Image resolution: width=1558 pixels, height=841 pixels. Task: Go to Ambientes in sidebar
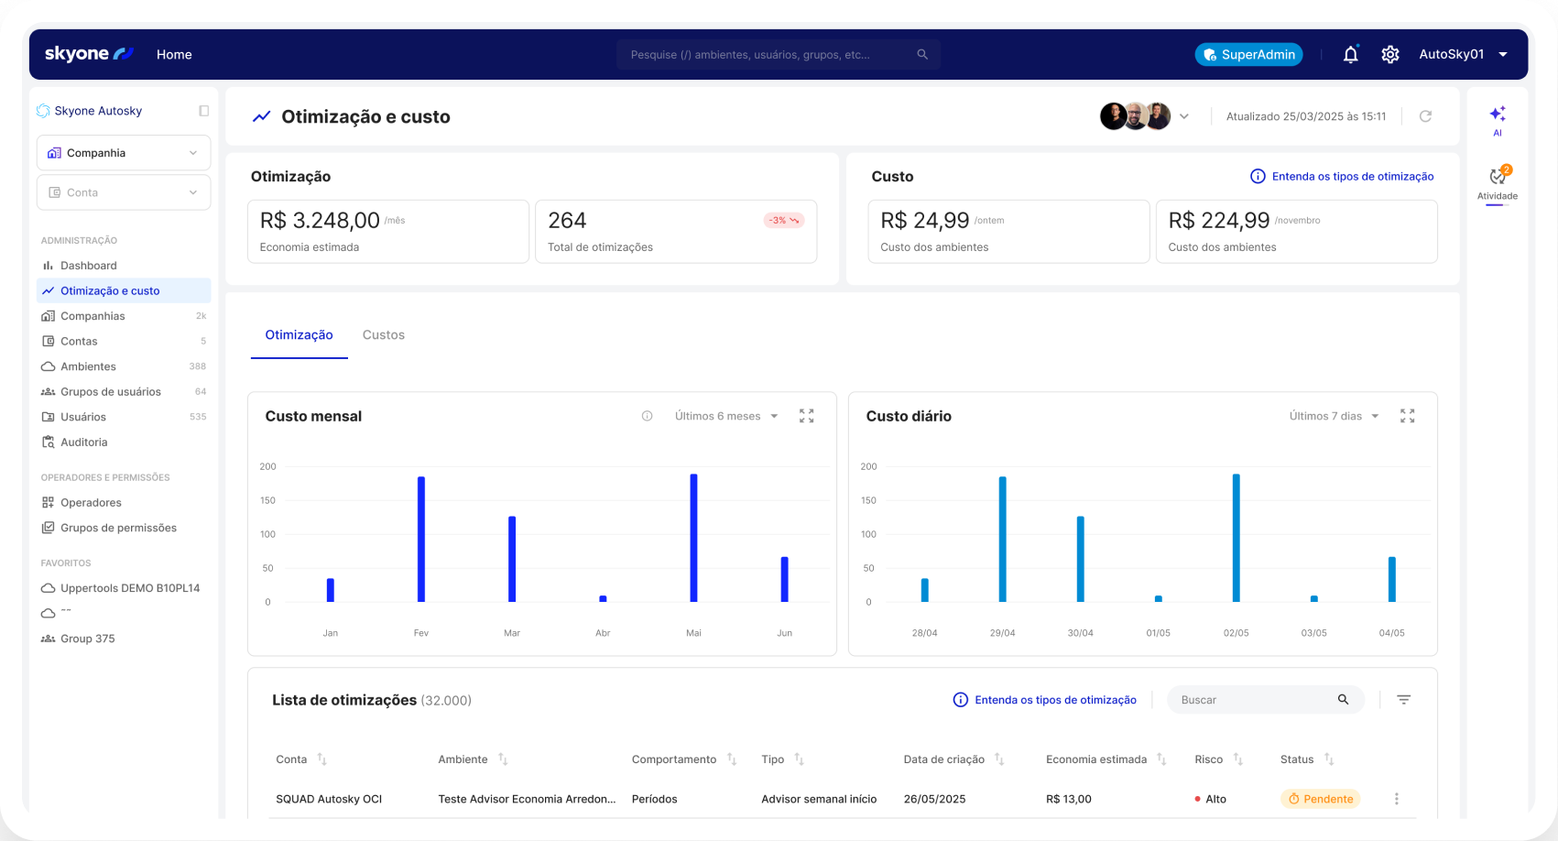pyautogui.click(x=88, y=366)
